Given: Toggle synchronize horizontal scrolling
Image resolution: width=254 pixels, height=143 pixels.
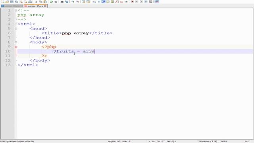Looking at the screenshot, I should click(x=88, y=2).
